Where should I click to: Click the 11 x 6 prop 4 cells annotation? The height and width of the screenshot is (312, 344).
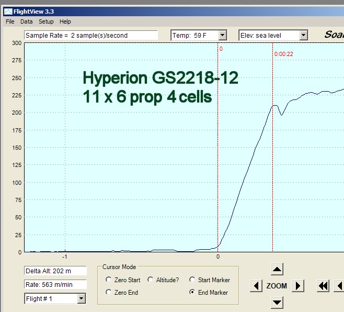[x=147, y=97]
